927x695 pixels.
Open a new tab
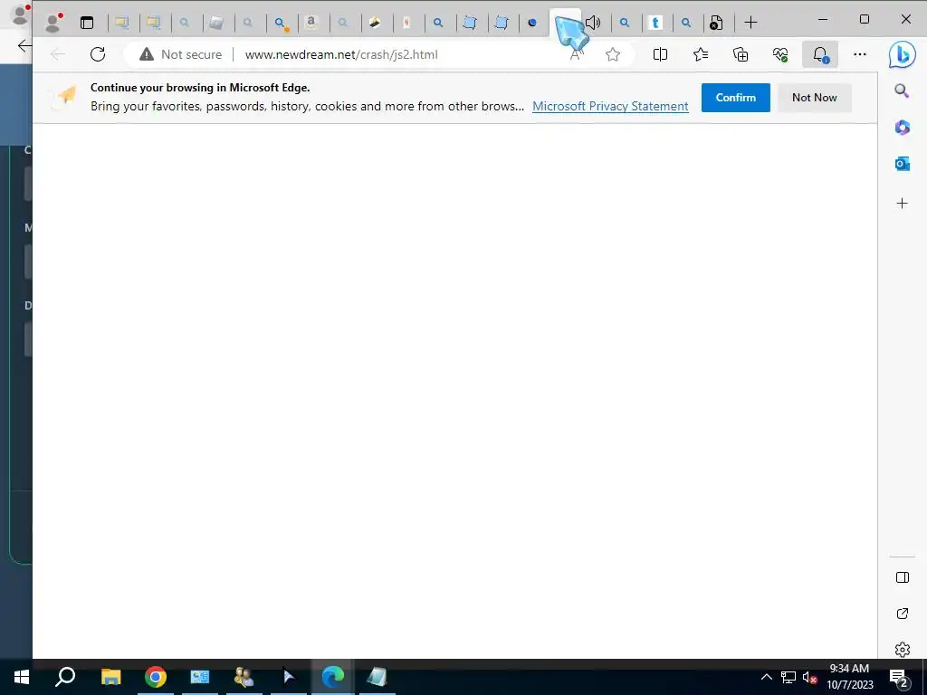(750, 23)
